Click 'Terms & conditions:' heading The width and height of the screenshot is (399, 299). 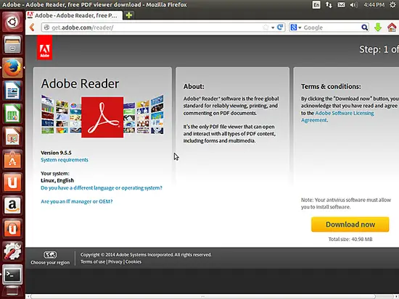pyautogui.click(x=331, y=86)
